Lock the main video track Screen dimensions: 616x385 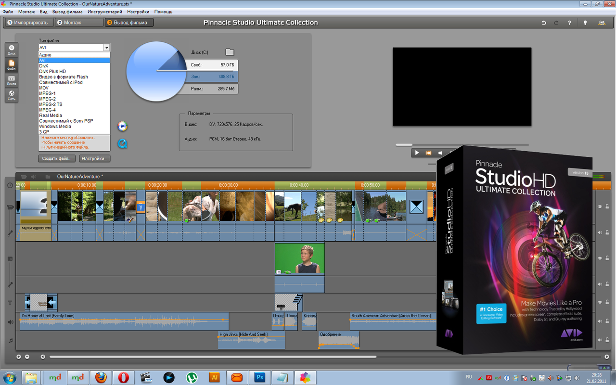click(607, 206)
